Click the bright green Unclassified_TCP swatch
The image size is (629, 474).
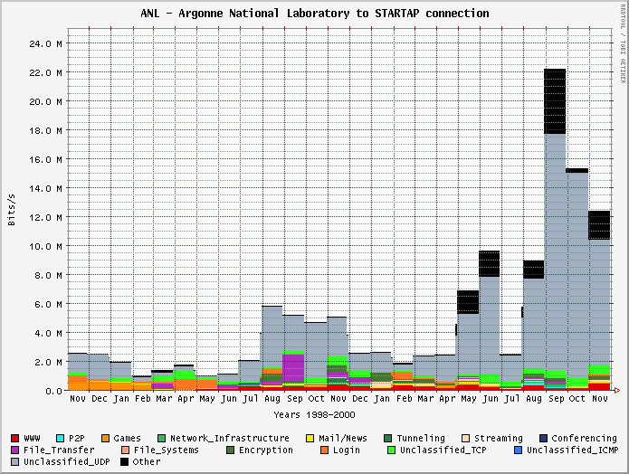click(x=392, y=450)
